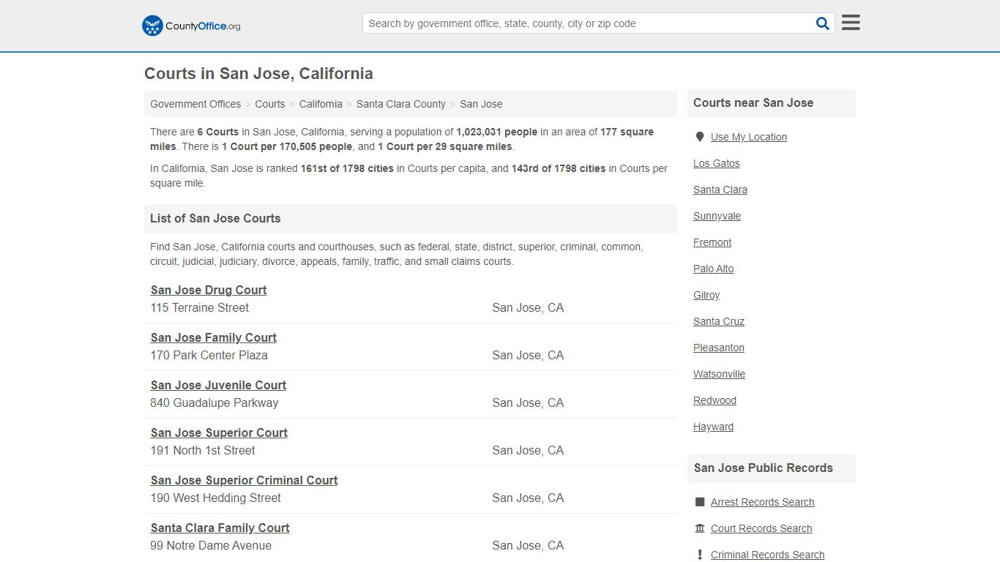Go to Santa Clara County breadcrumb
Screen dimensions: 1000x562
pyautogui.click(x=401, y=104)
